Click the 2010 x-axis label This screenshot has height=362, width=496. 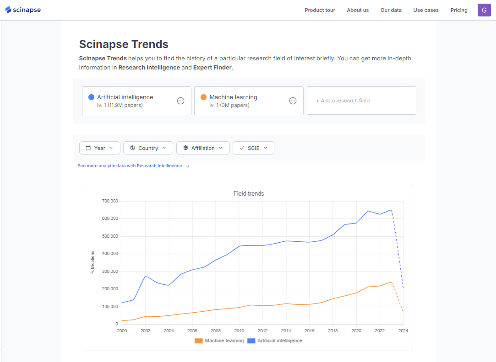(x=239, y=331)
